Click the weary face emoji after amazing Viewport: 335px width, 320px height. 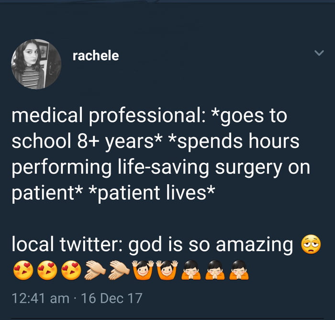(310, 246)
